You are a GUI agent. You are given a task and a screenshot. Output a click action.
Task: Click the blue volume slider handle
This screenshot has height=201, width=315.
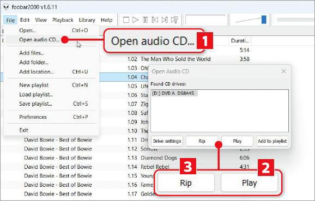pos(264,20)
